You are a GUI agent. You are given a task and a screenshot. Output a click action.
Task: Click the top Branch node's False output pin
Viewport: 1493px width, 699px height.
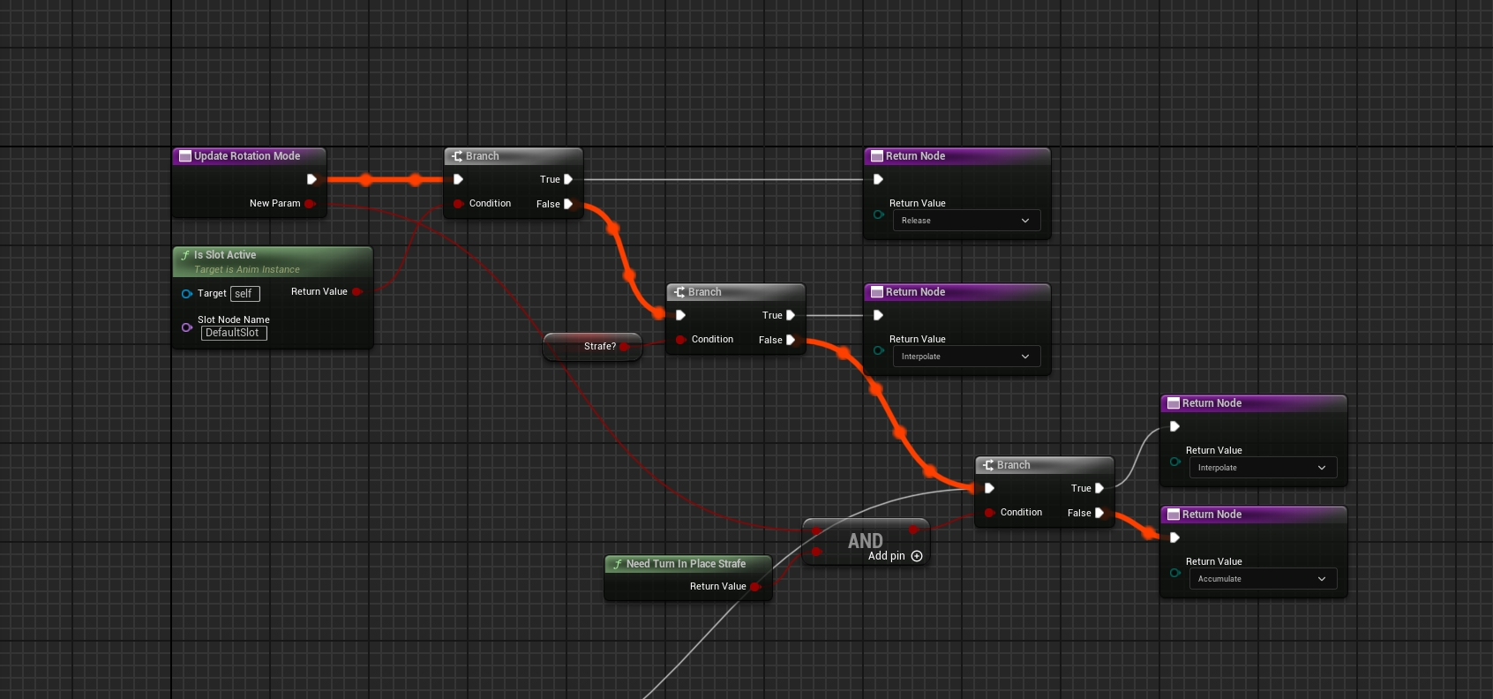(x=568, y=204)
